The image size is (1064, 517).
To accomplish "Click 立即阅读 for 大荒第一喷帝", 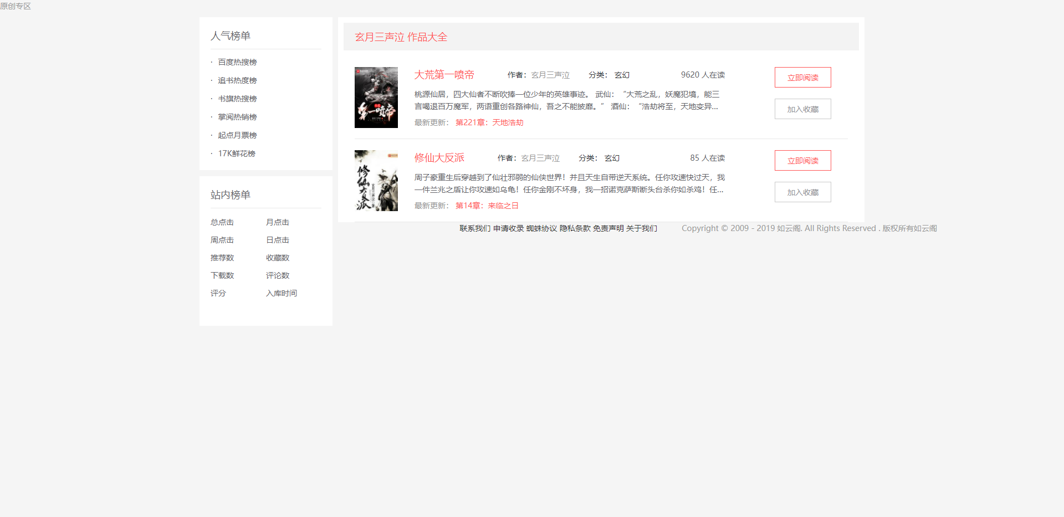I will (803, 78).
